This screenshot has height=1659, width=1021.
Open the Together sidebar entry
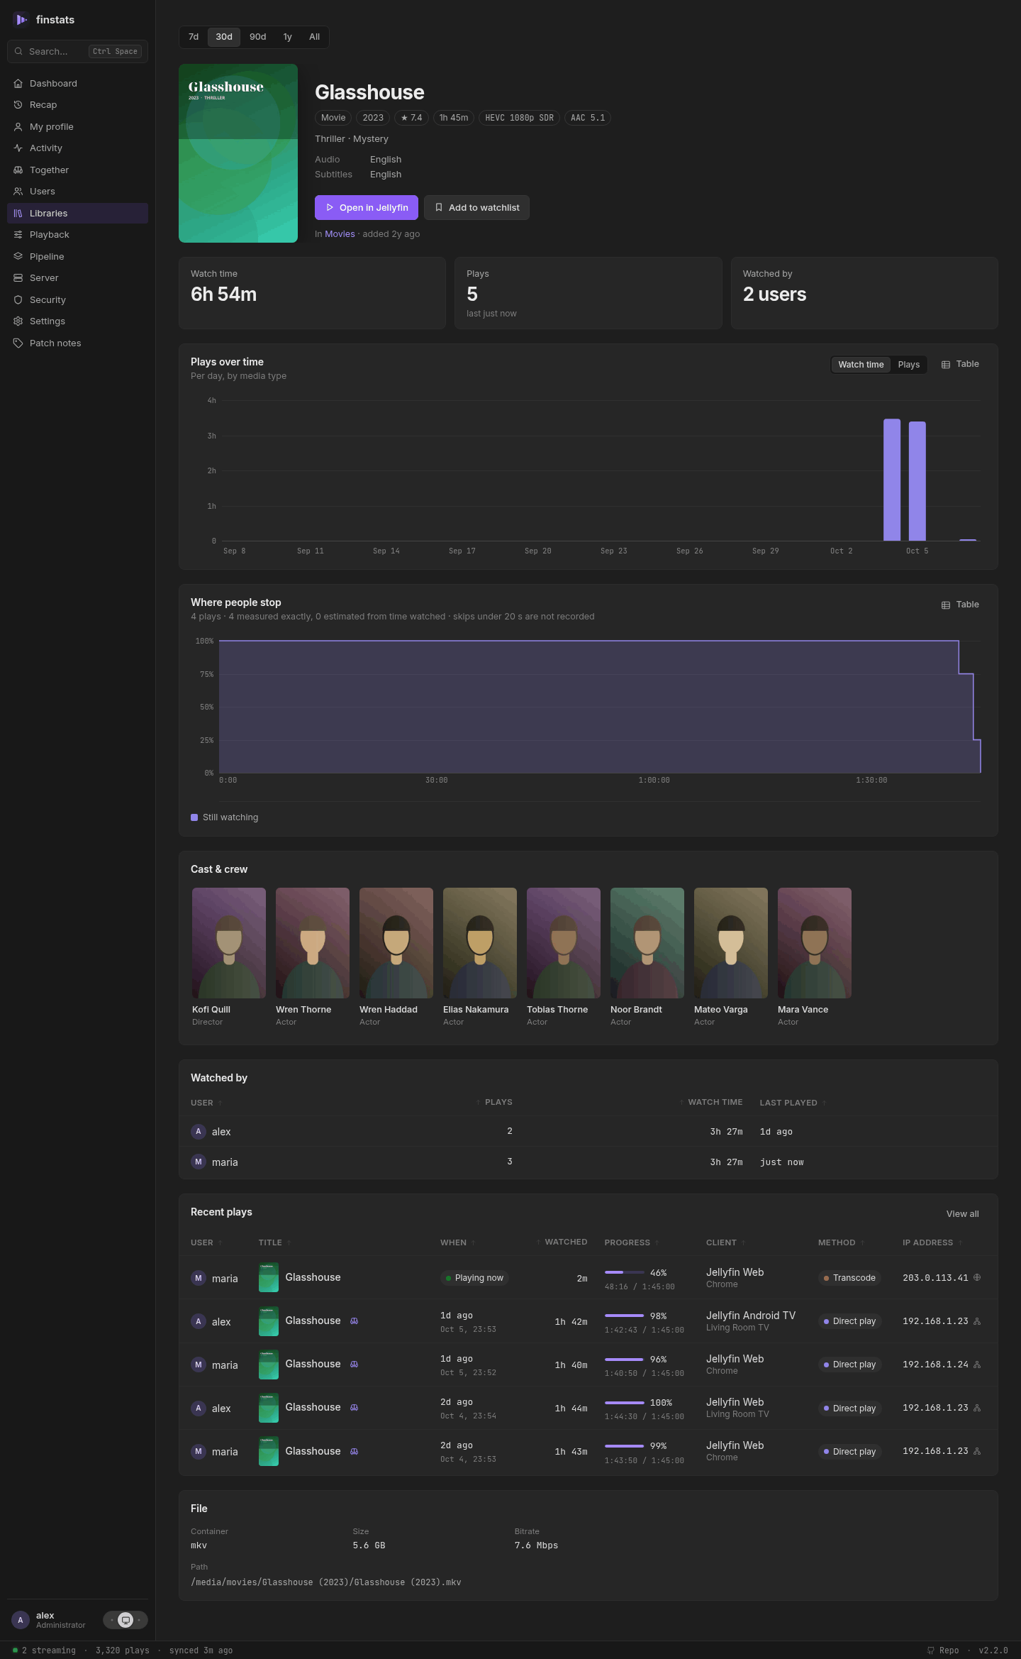77,170
